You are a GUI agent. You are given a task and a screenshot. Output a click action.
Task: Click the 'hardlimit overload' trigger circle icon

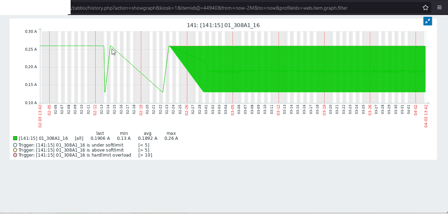15,155
